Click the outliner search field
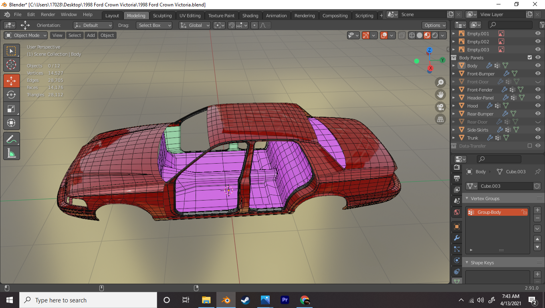 coord(510,25)
